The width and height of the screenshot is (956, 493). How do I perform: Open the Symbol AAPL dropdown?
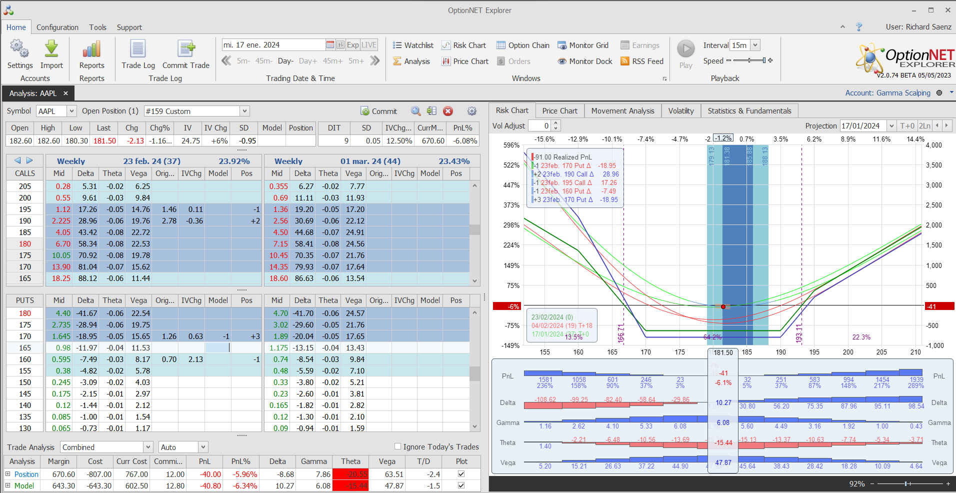click(71, 111)
